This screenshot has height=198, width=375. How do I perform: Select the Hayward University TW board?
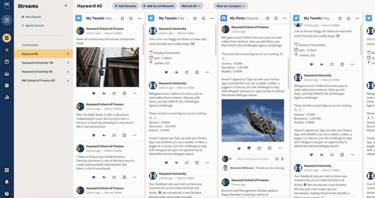(x=37, y=63)
